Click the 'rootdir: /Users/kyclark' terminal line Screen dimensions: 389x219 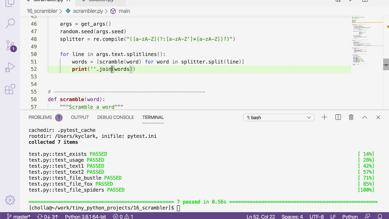(93, 136)
